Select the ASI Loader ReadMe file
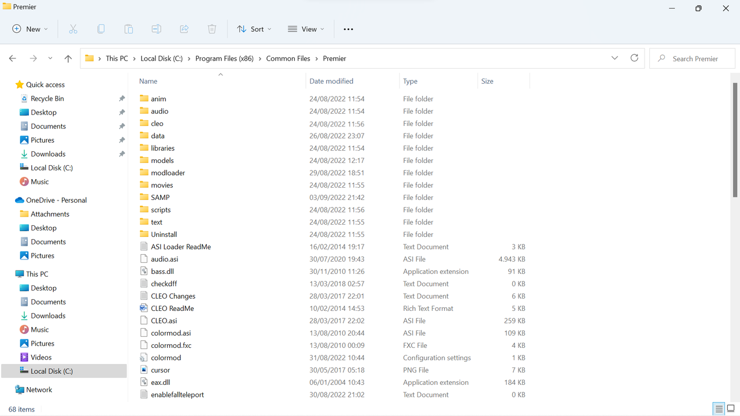The height and width of the screenshot is (416, 740). (x=181, y=247)
